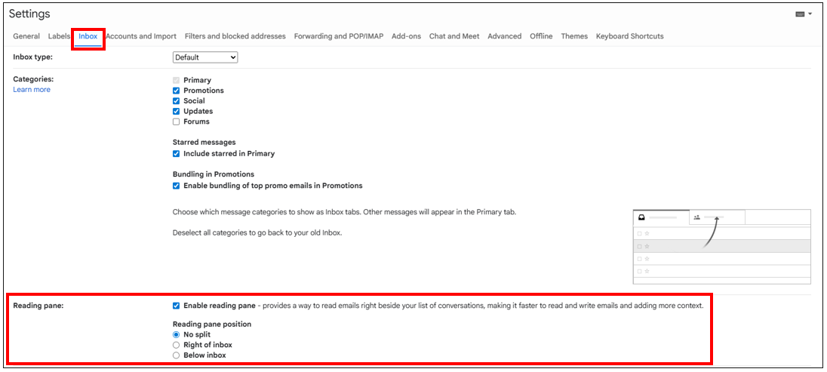This screenshot has height=372, width=827.
Task: Open Filters and blocked addresses tab
Action: click(x=235, y=36)
